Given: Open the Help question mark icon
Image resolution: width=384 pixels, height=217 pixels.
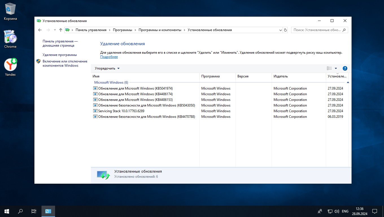Looking at the screenshot, I should pyautogui.click(x=345, y=68).
